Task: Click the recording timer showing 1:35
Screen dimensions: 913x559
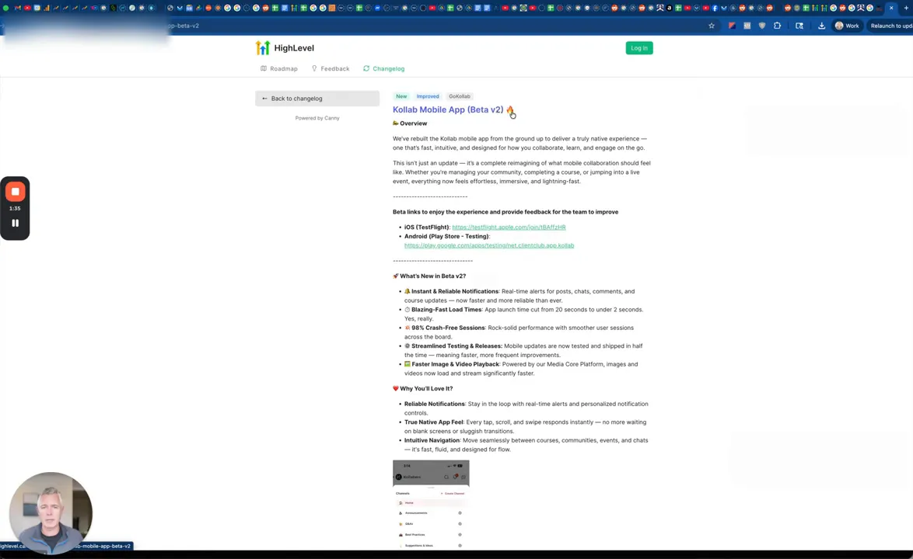Action: [x=15, y=208]
